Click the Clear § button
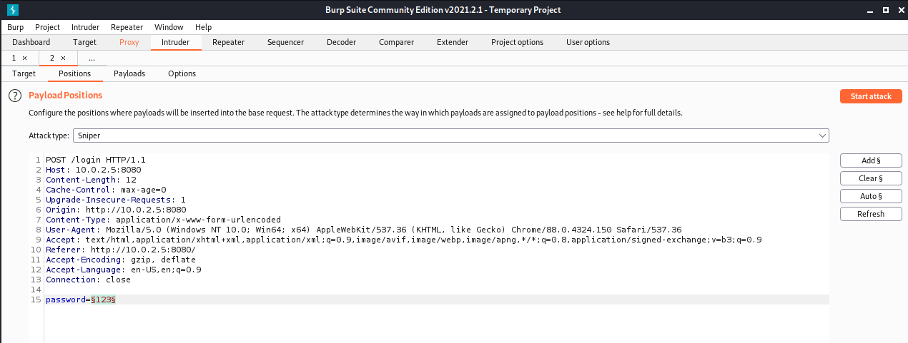Image resolution: width=908 pixels, height=343 pixels. click(x=871, y=178)
